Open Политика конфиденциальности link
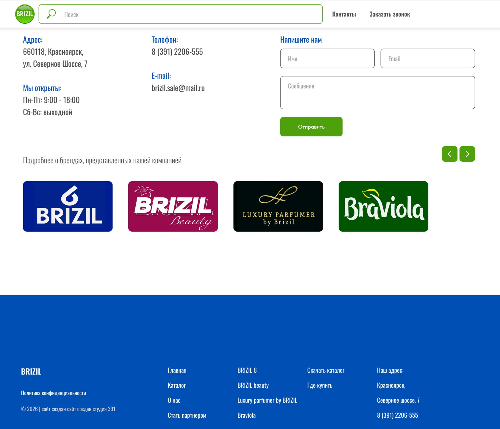 click(x=54, y=393)
